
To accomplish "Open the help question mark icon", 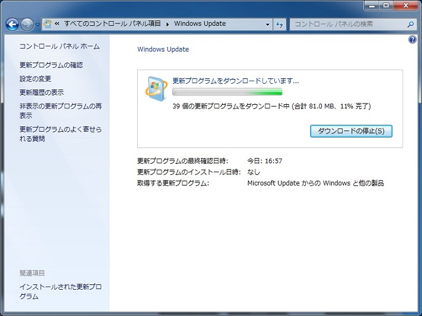I will point(412,40).
